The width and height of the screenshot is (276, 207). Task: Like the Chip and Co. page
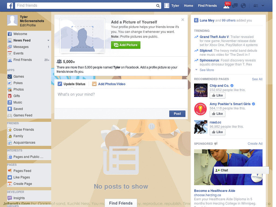[218, 95]
